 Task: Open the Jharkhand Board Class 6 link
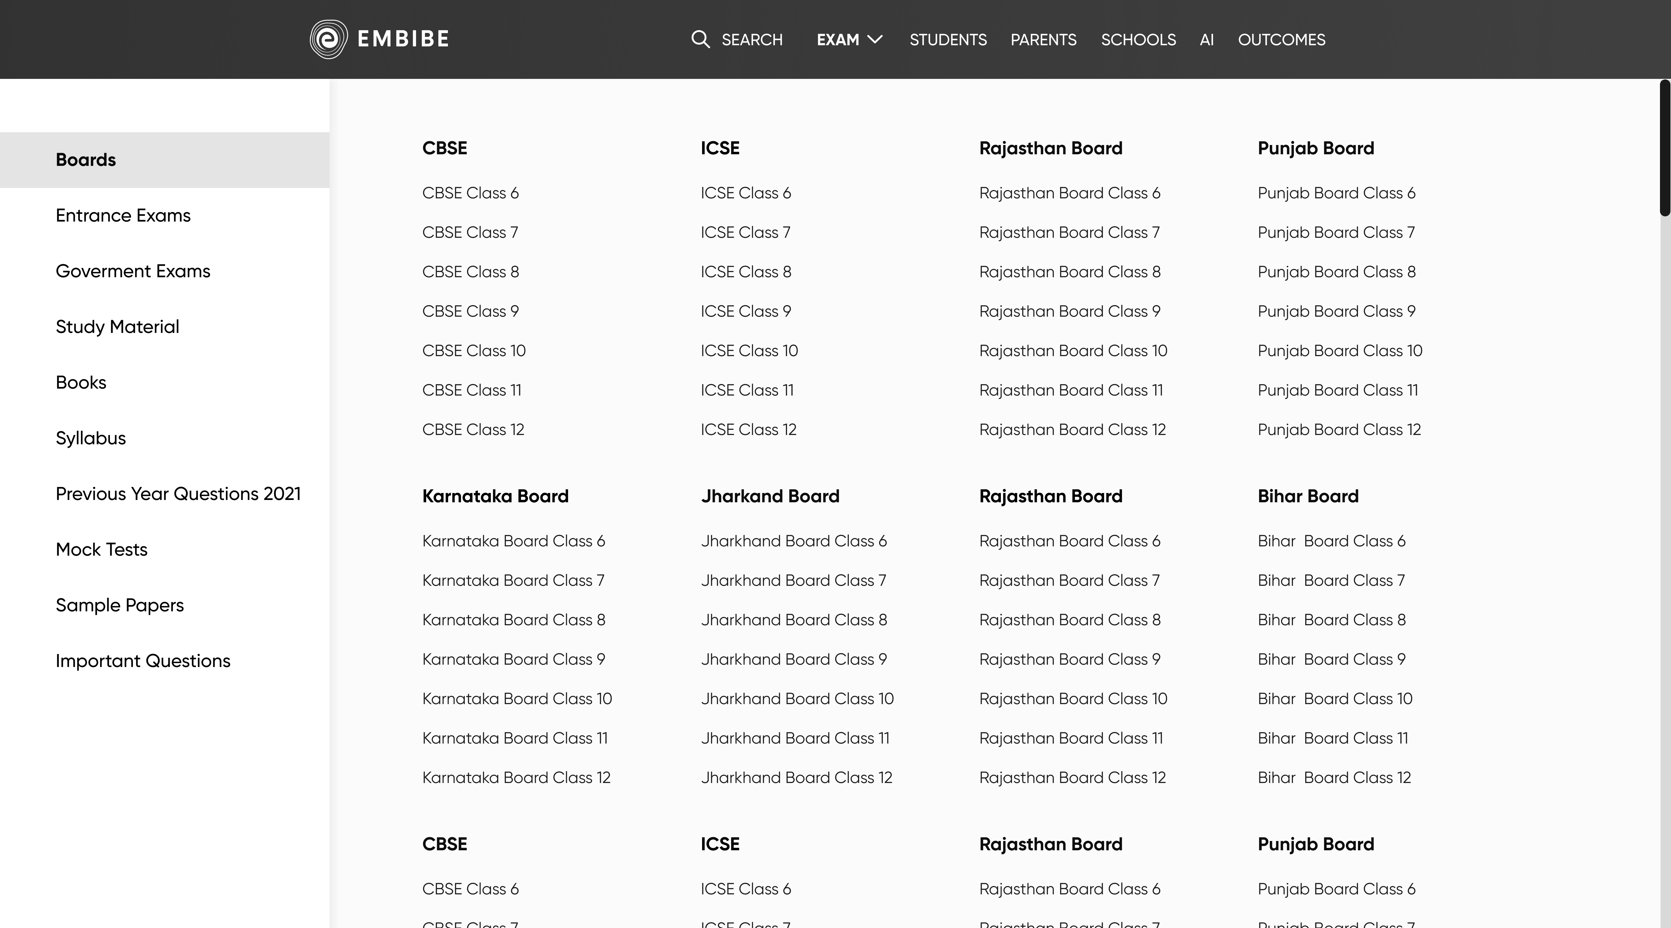click(793, 541)
